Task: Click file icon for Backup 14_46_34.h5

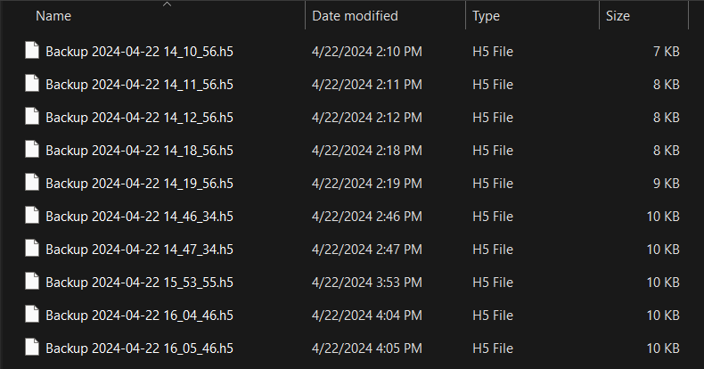Action: (x=33, y=216)
